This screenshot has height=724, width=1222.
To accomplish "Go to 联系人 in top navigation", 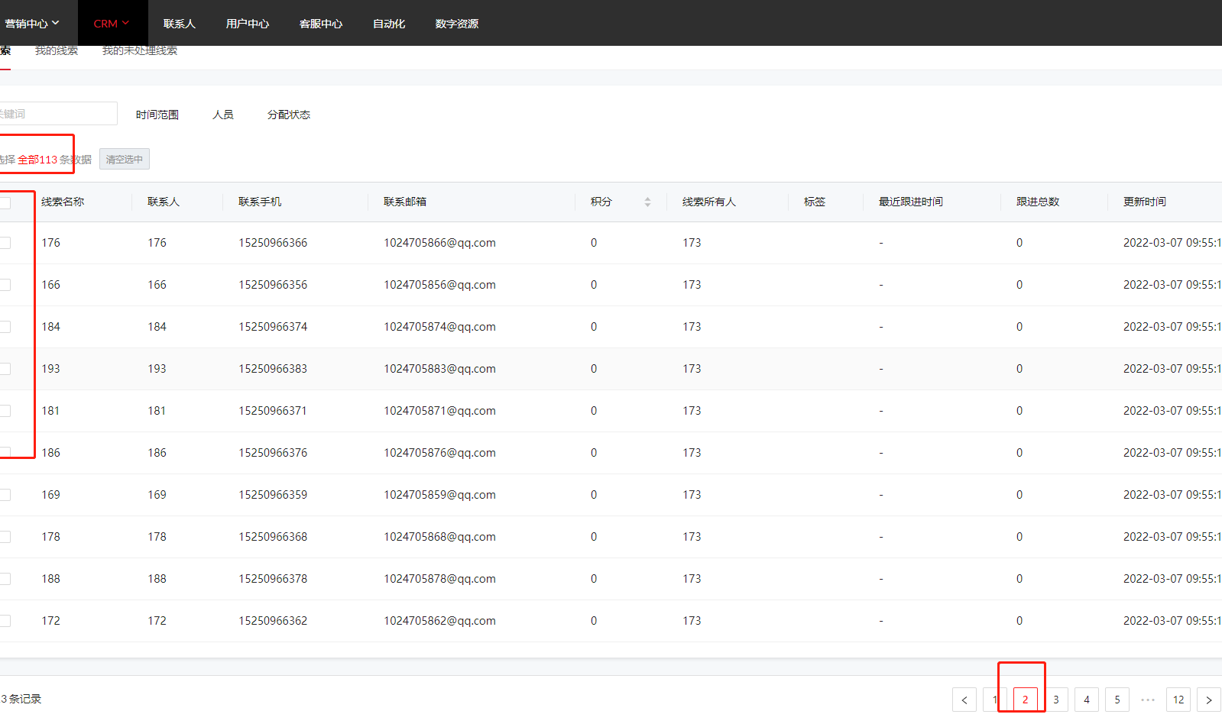I will coord(180,24).
